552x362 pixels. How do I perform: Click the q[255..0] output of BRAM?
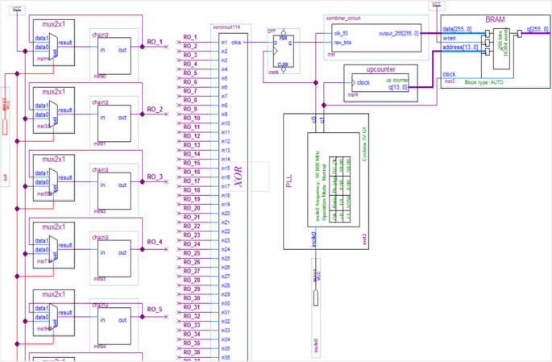(537, 29)
